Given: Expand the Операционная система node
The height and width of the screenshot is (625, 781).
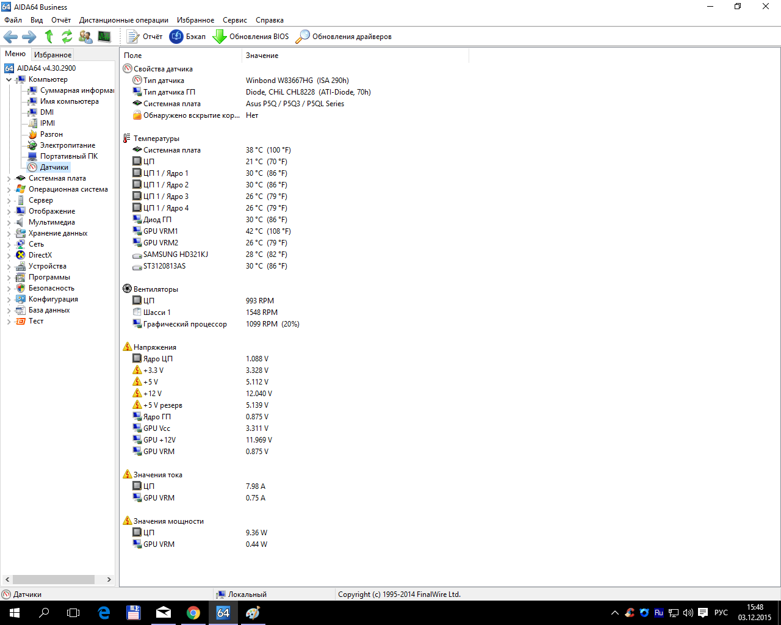Looking at the screenshot, I should 9,189.
